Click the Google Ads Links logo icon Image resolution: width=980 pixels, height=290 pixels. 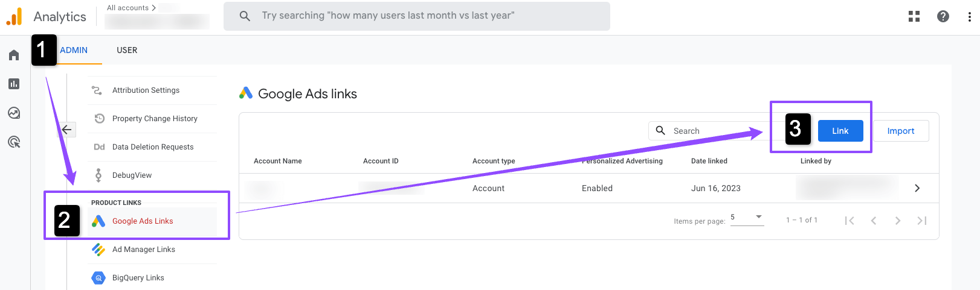[x=98, y=221]
